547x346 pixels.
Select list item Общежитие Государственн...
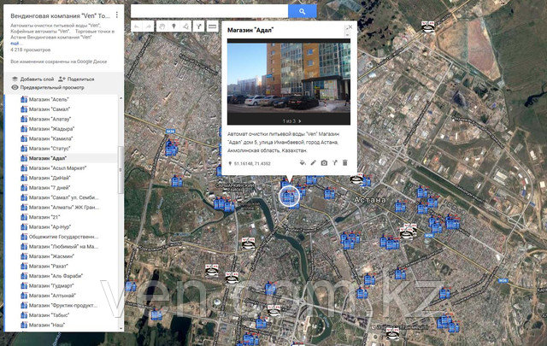[x=63, y=237]
